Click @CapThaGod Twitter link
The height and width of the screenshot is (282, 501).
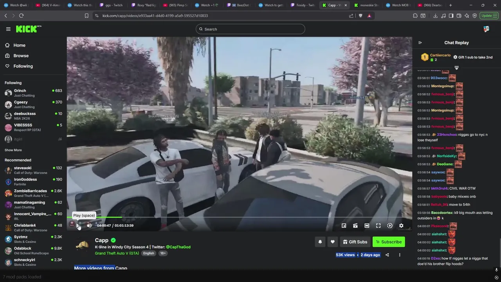tap(178, 247)
